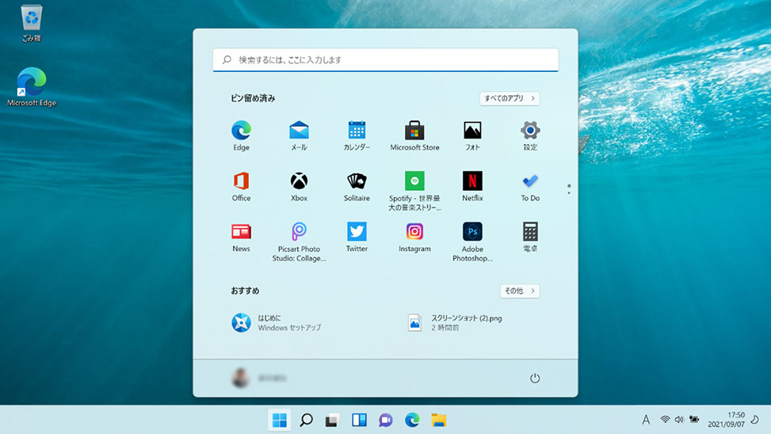Click the battery icon in system tray
Screen dimensions: 771x434
[694, 419]
